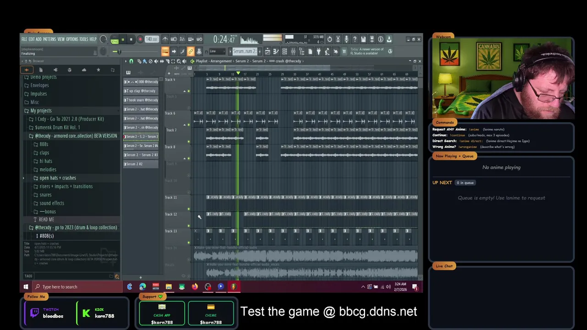Image resolution: width=587 pixels, height=330 pixels.
Task: Click the browser search magnifier icon
Action: (x=116, y=276)
